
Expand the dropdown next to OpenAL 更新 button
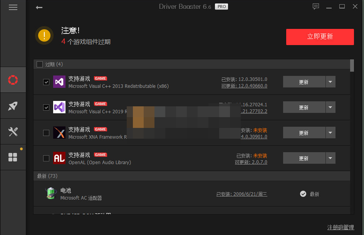click(331, 158)
